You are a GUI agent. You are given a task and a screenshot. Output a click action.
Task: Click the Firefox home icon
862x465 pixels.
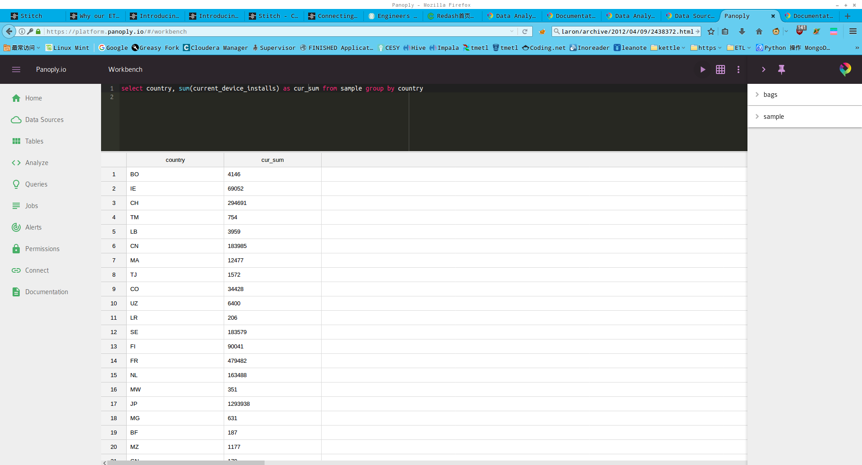[x=759, y=31]
